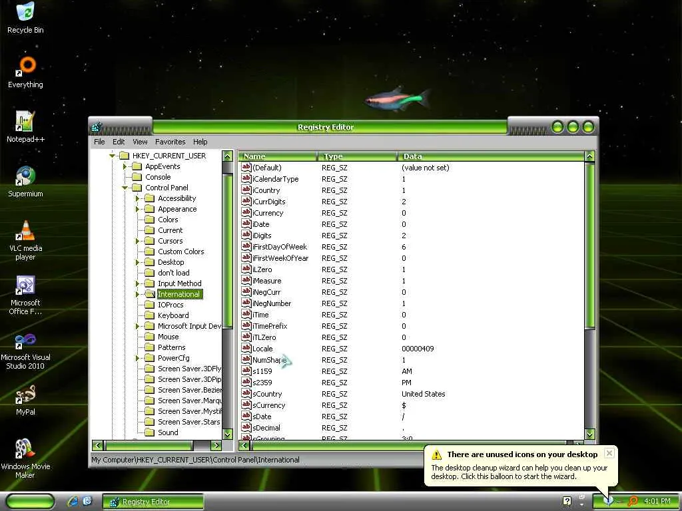Click the International folder icon
This screenshot has height=511, width=682.
point(150,294)
